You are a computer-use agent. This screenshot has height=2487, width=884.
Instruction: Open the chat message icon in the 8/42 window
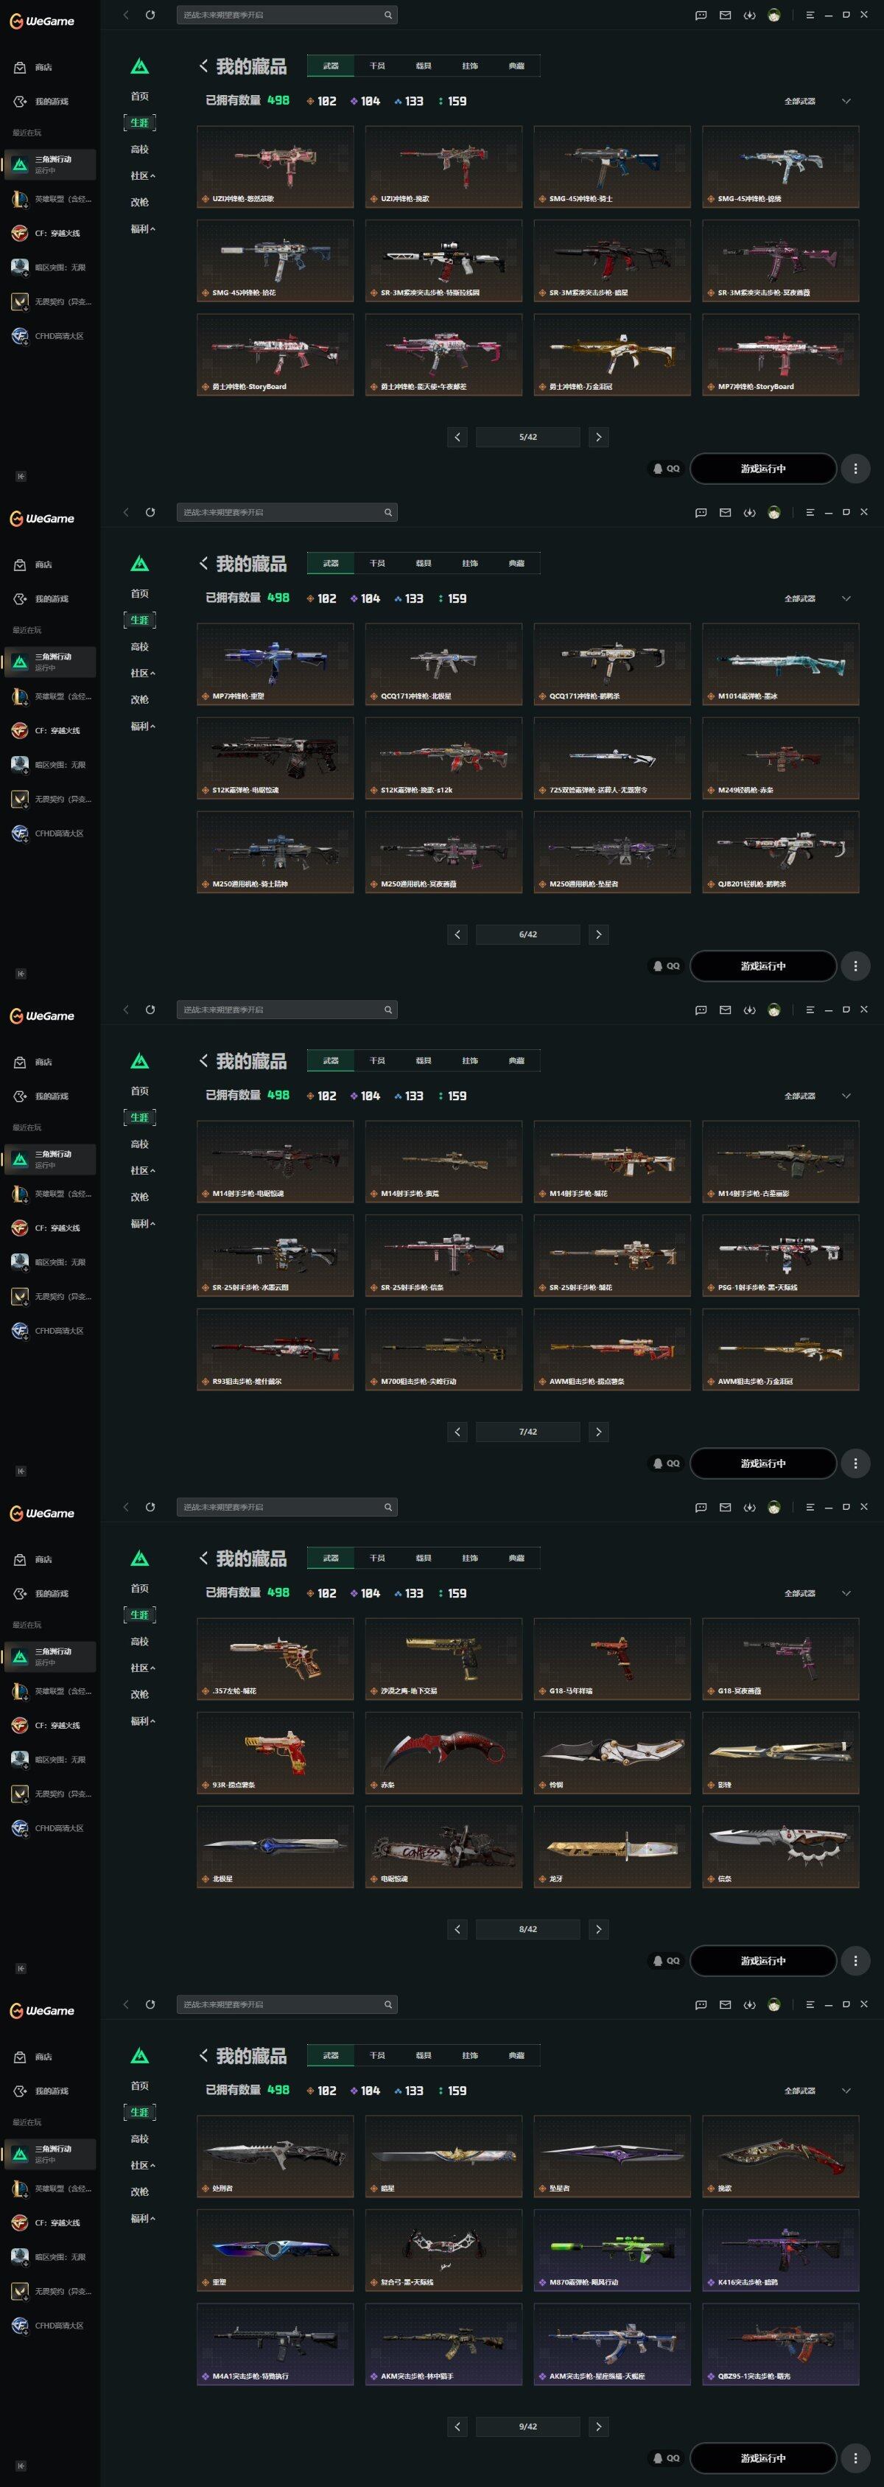click(701, 1507)
